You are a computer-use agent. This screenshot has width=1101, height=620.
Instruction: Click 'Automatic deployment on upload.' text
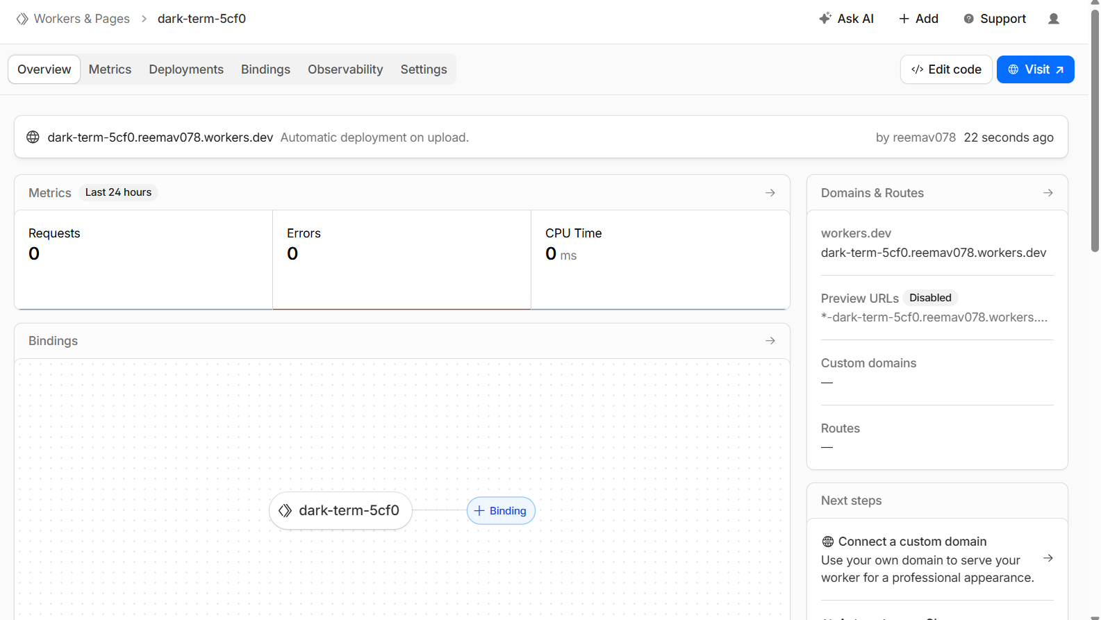coord(374,137)
